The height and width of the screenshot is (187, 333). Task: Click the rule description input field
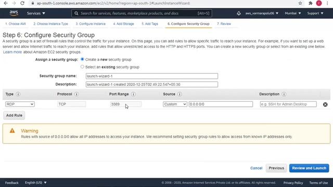pyautogui.click(x=288, y=104)
